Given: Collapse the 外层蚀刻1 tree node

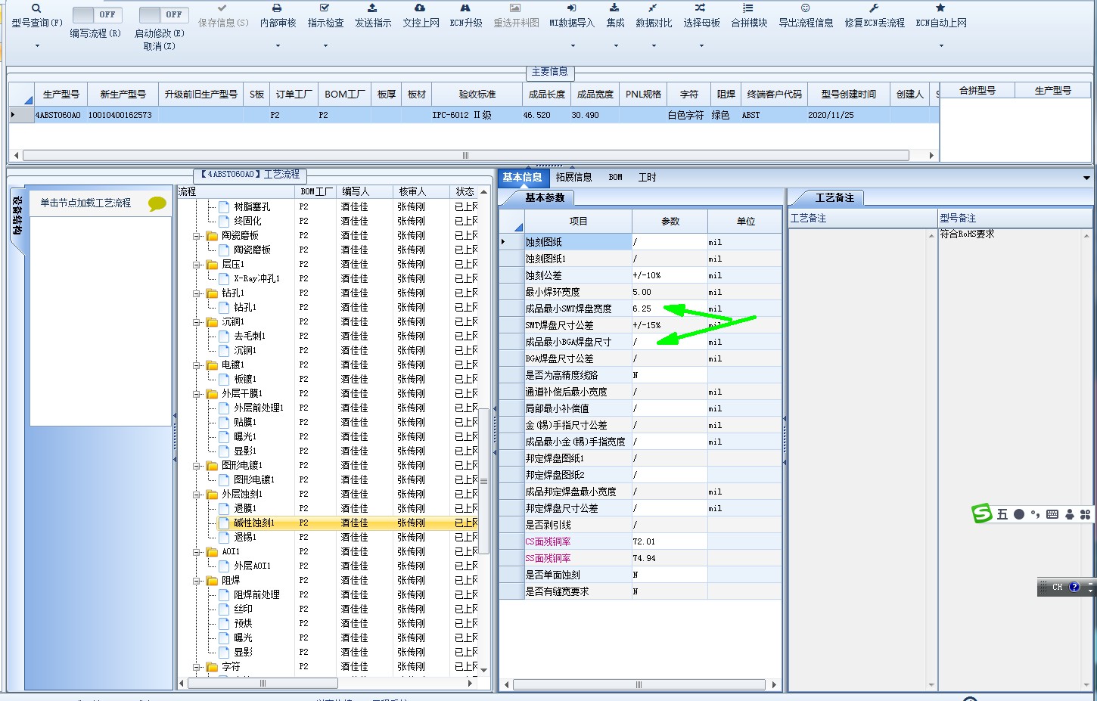Looking at the screenshot, I should [x=197, y=495].
